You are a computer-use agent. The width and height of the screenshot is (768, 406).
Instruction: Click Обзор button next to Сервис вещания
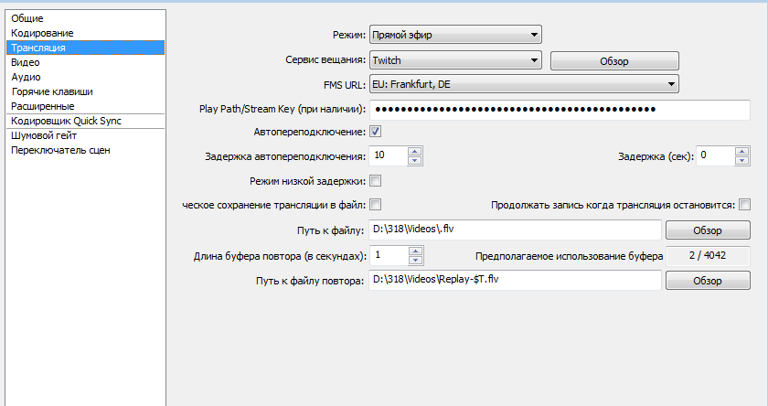[614, 61]
